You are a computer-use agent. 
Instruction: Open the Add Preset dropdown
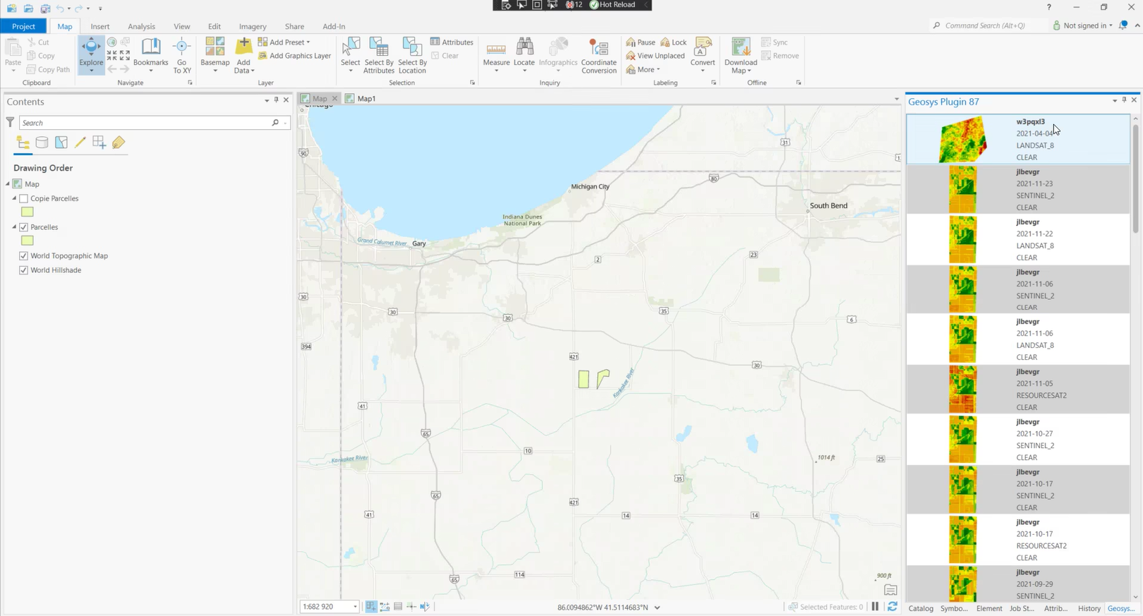(x=284, y=42)
